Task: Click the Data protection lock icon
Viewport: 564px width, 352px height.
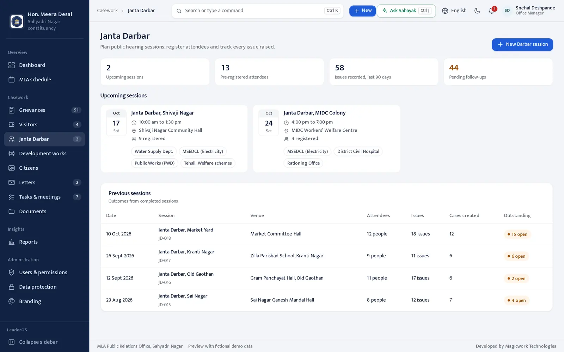Action: tap(12, 287)
